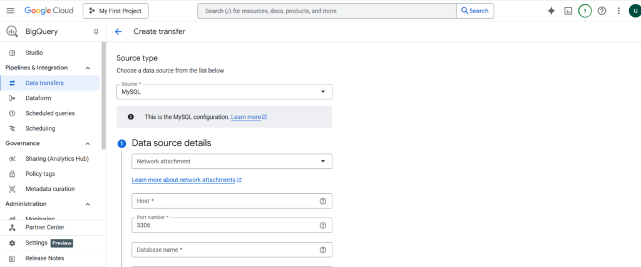Image resolution: width=641 pixels, height=267 pixels.
Task: Click the Studio sidebar icon
Action: click(13, 53)
